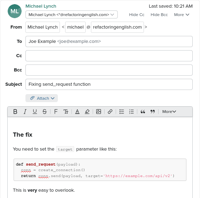The height and width of the screenshot is (198, 200).
Task: Increase quote level of text
Action: click(x=143, y=112)
